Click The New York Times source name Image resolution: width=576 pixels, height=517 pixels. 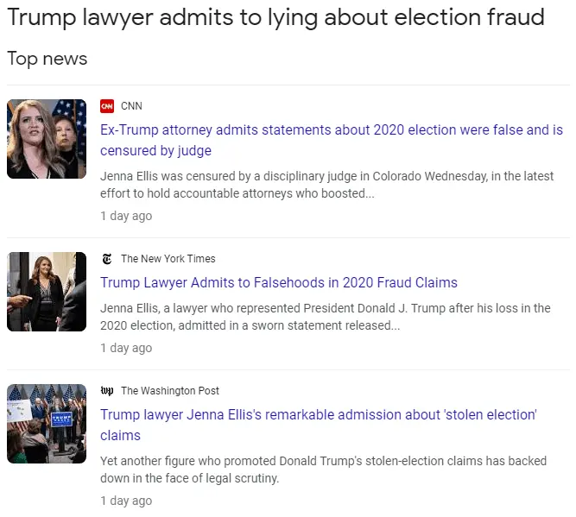click(x=168, y=259)
